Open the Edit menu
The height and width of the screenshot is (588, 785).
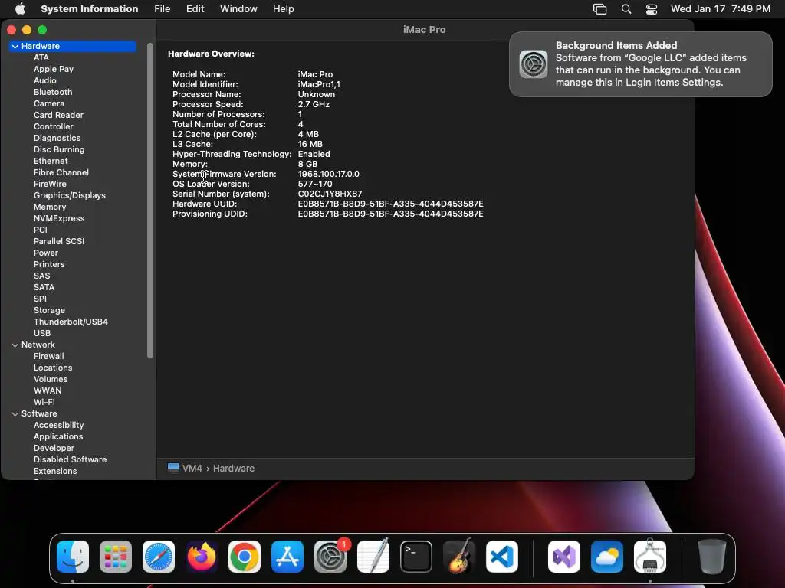click(195, 9)
